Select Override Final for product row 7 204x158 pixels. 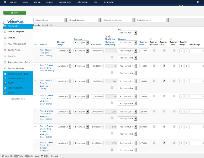[164, 143]
